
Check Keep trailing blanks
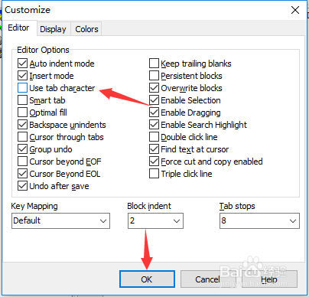click(x=154, y=64)
